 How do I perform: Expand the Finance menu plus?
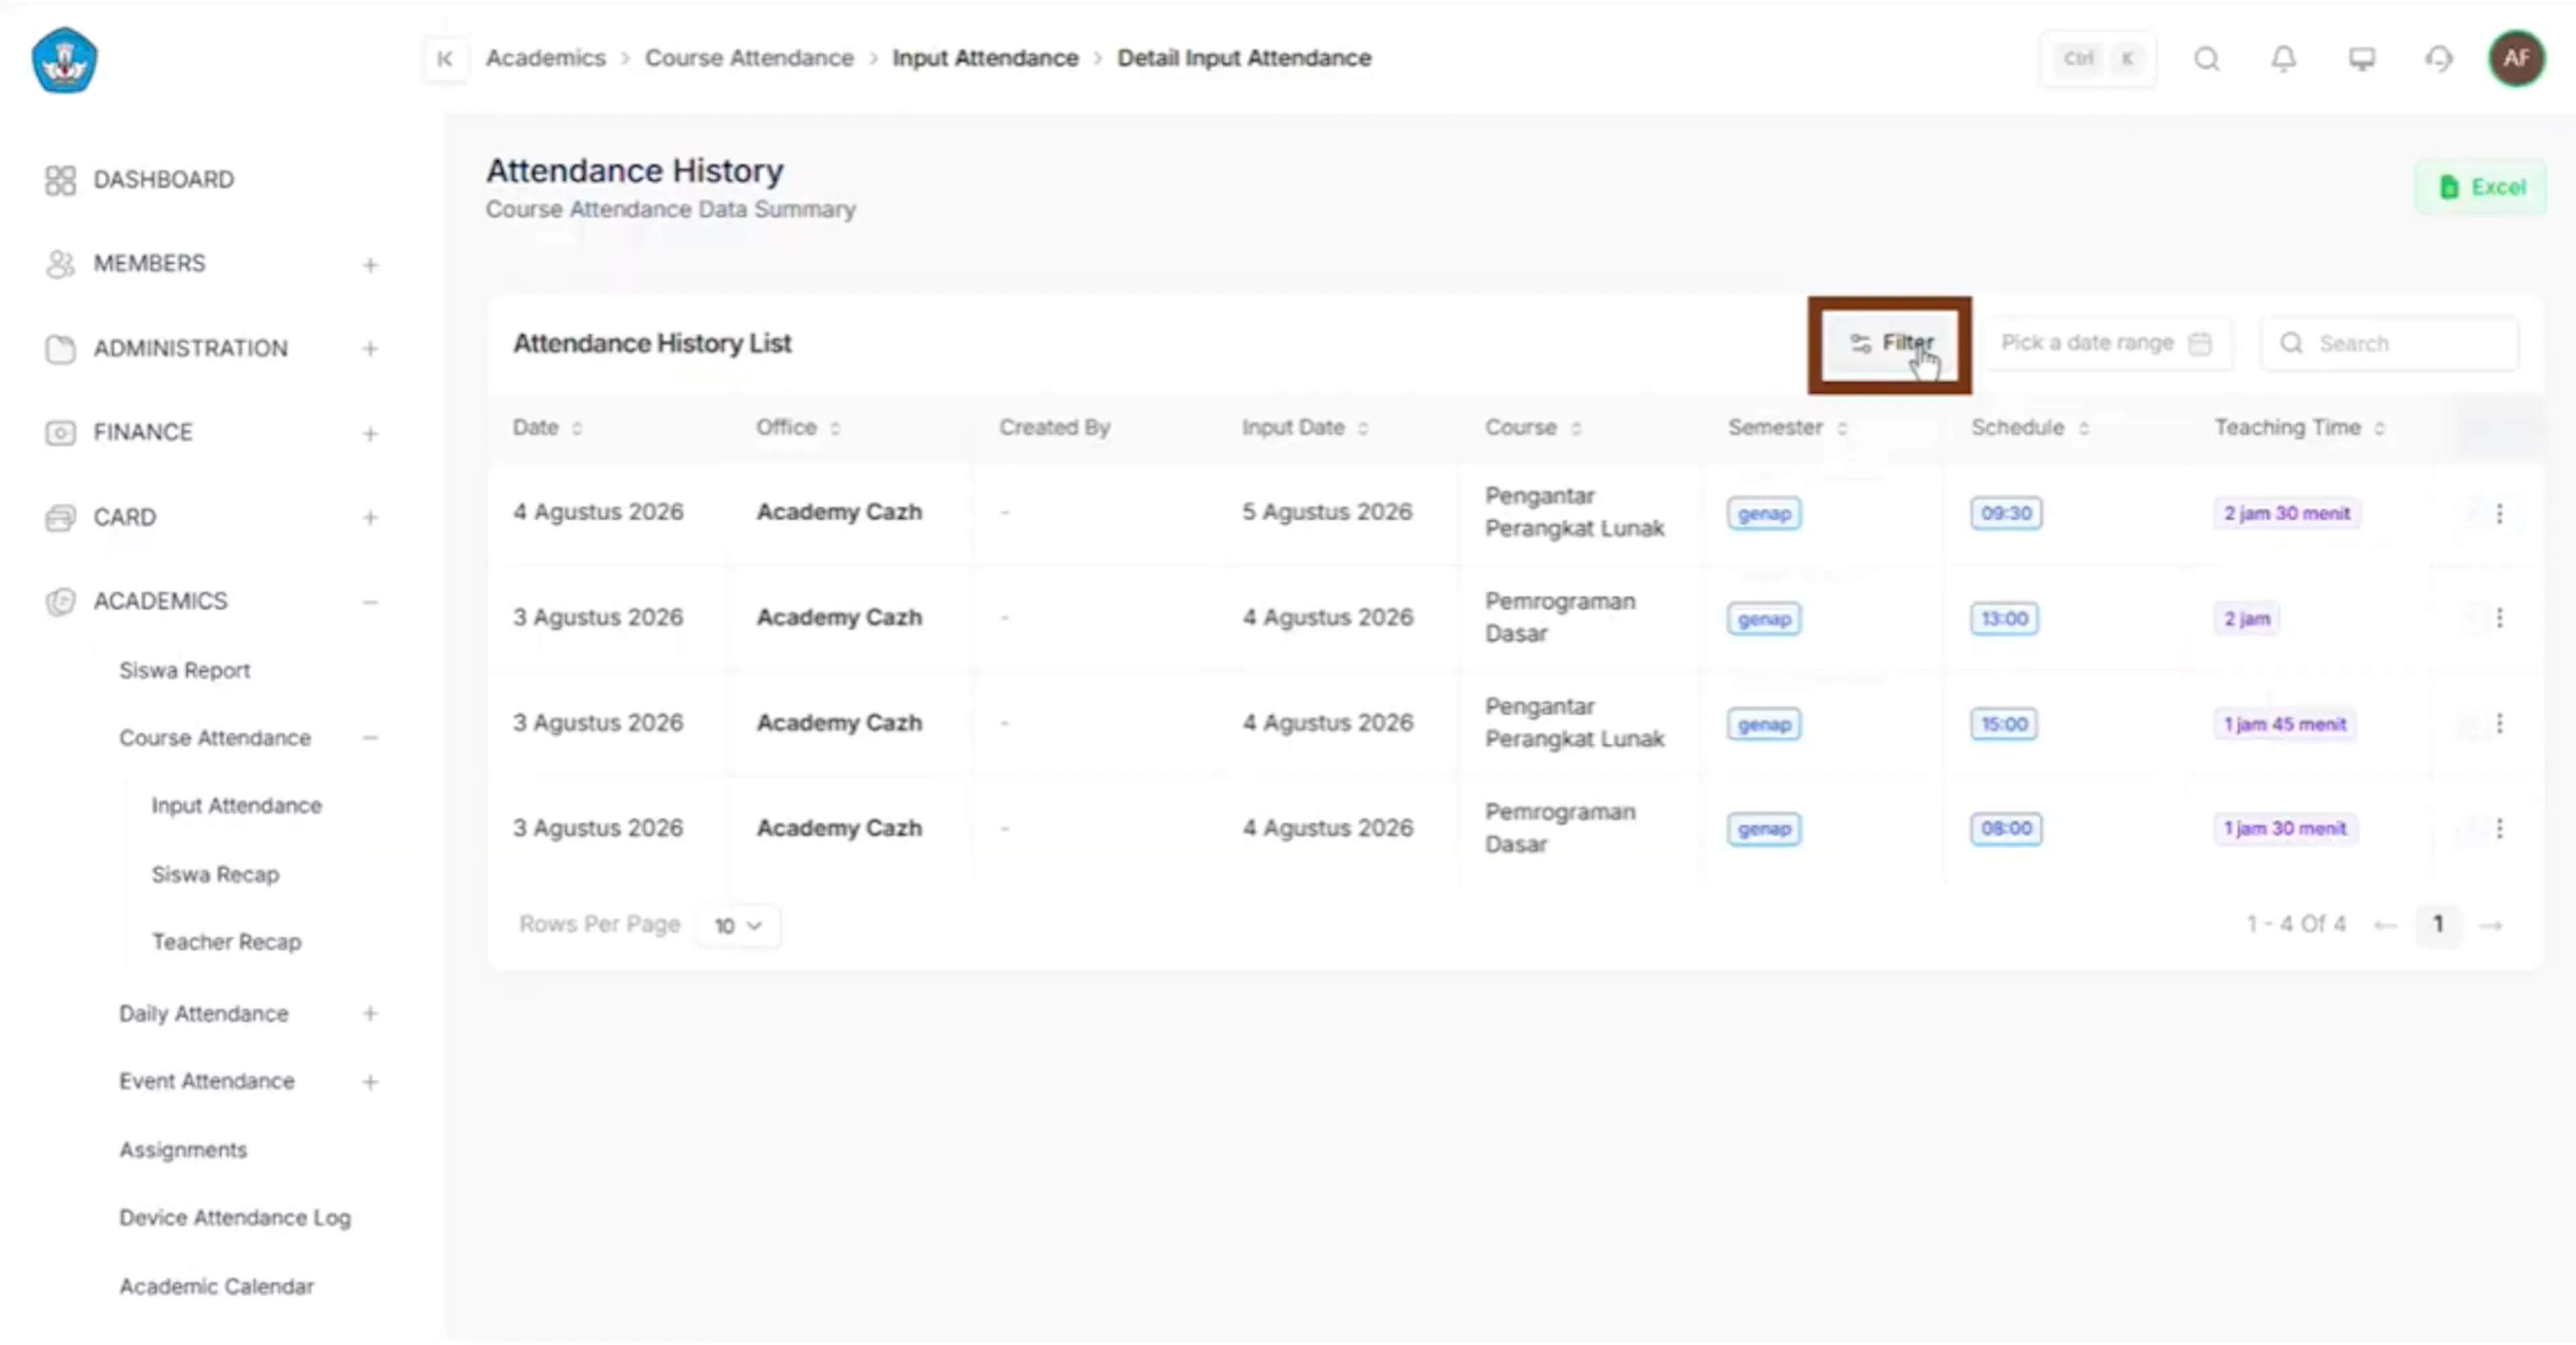(370, 434)
